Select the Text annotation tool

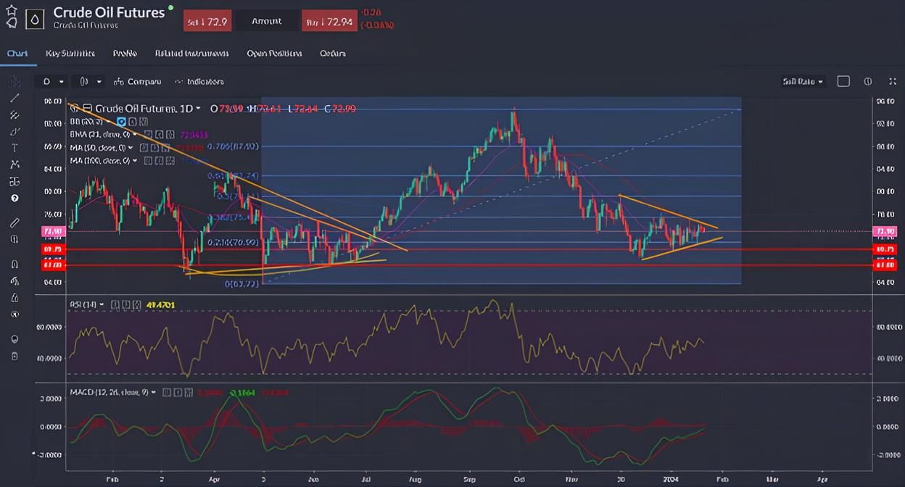click(15, 148)
